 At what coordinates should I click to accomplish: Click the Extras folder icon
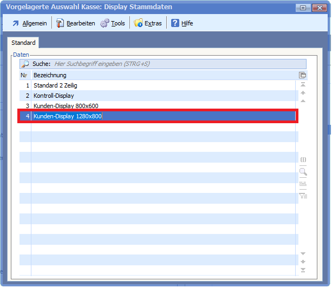138,23
